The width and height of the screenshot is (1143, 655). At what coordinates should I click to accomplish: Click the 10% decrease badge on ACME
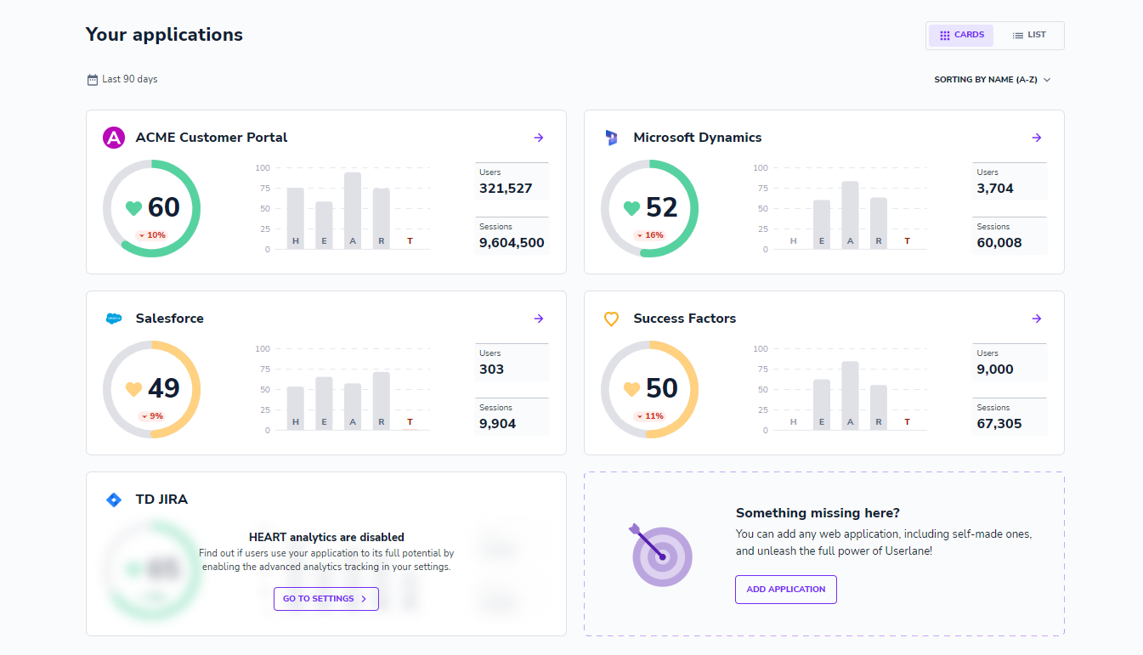(x=152, y=235)
